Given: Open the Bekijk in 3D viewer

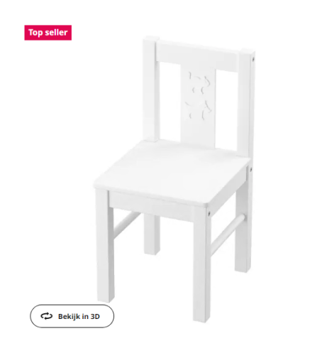Looking at the screenshot, I should 72,316.
